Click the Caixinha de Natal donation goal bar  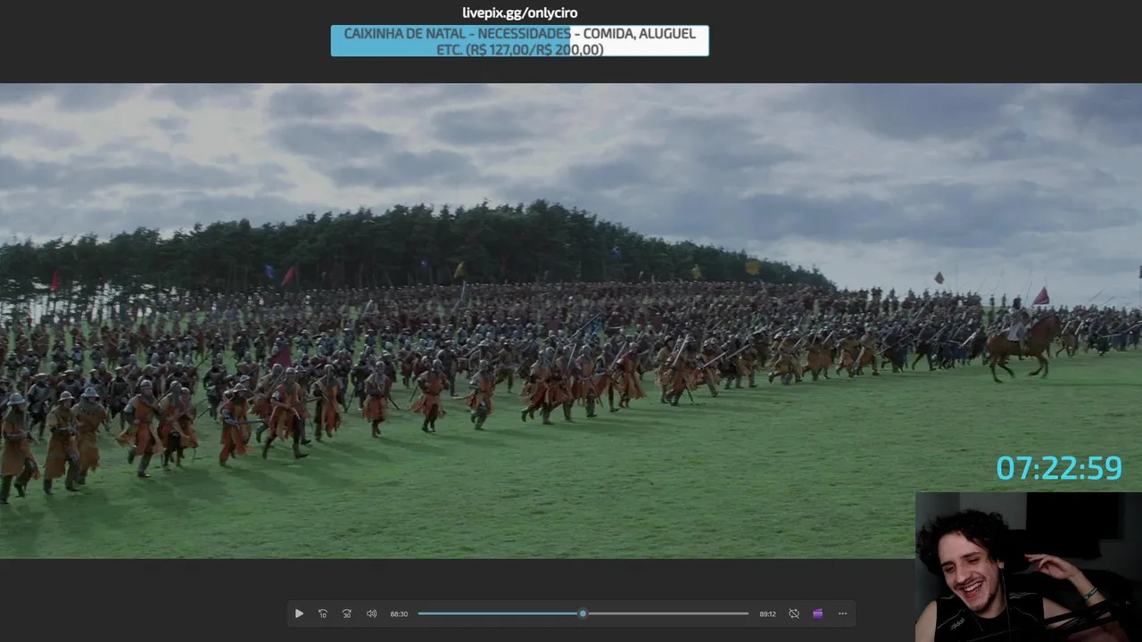click(x=520, y=41)
